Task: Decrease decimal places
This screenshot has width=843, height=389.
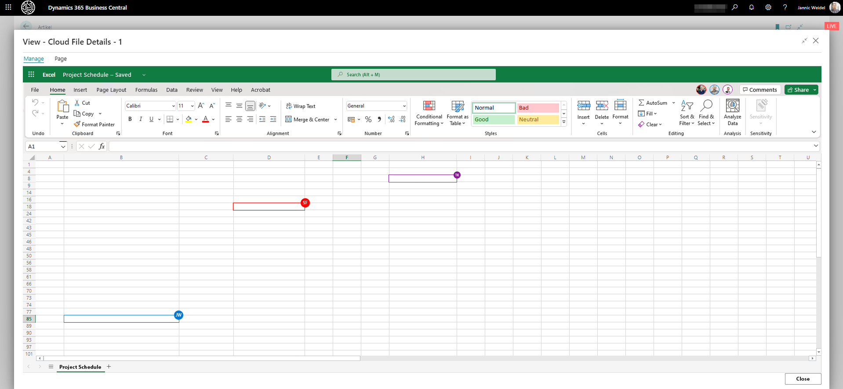Action: [x=402, y=119]
